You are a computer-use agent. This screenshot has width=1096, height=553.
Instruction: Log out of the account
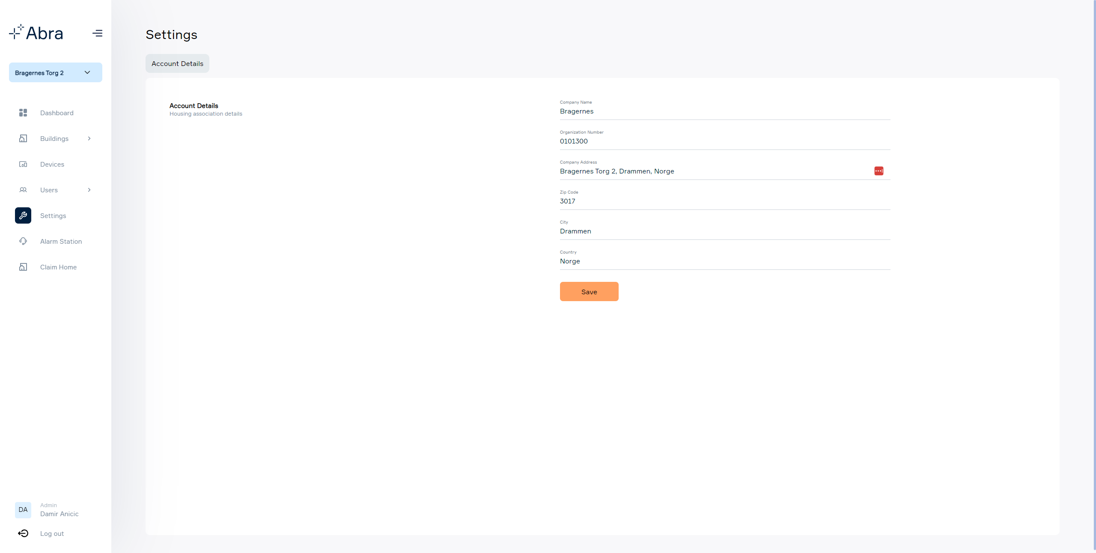point(52,533)
